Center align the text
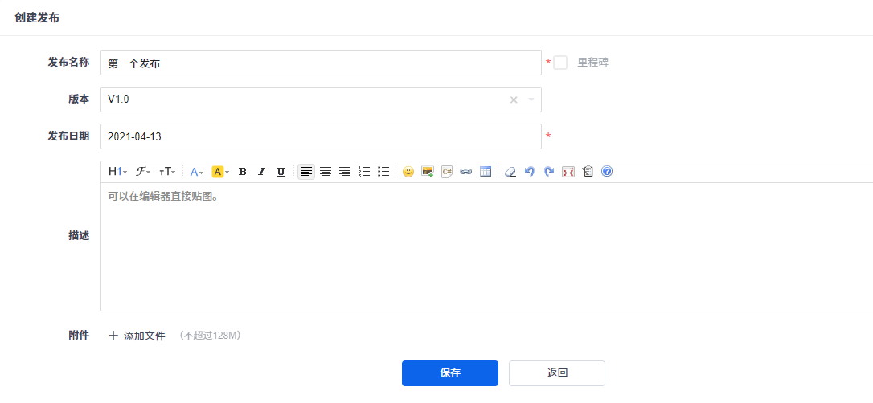 [x=325, y=172]
